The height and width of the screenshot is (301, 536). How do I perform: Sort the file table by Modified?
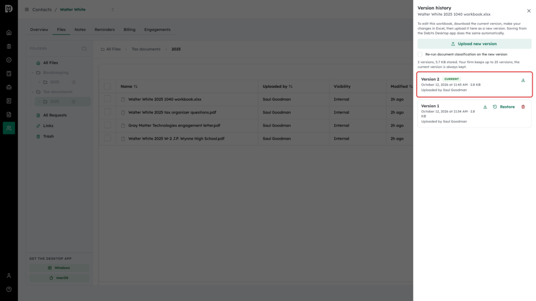pyautogui.click(x=401, y=87)
